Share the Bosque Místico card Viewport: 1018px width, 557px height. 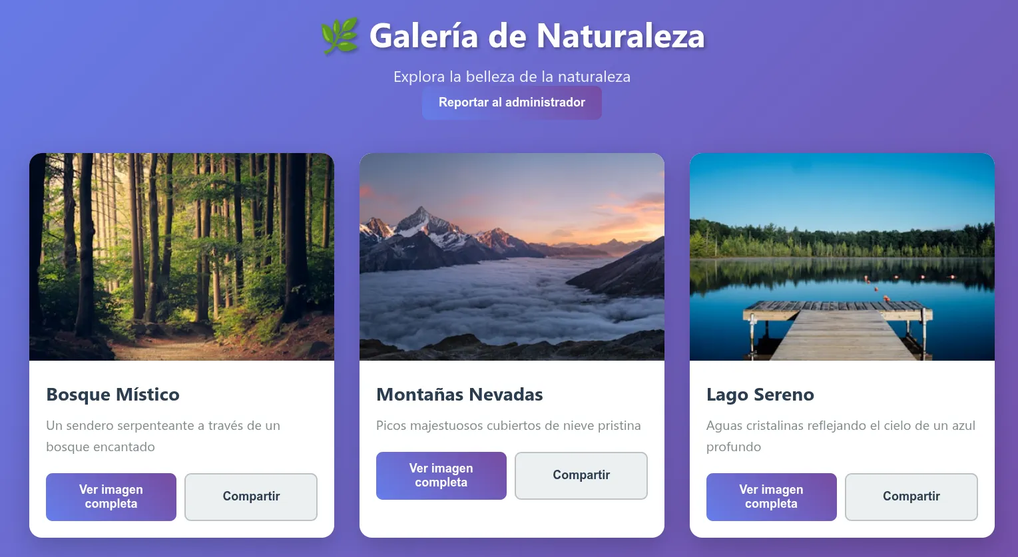251,497
